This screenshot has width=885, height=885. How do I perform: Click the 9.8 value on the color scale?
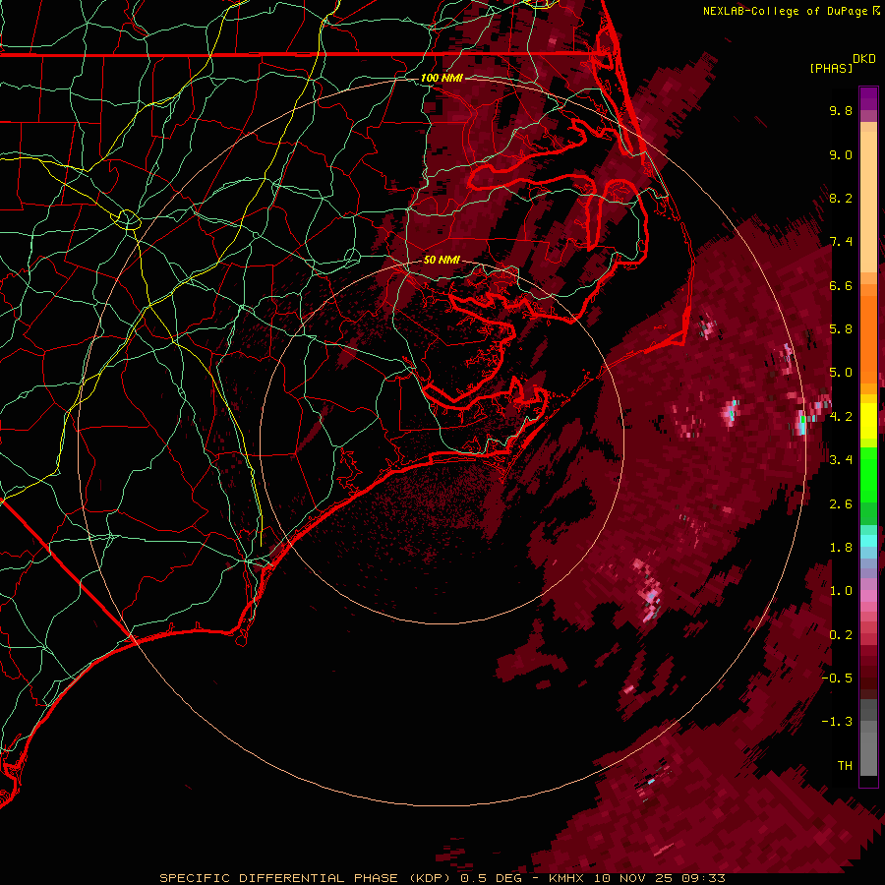click(841, 110)
